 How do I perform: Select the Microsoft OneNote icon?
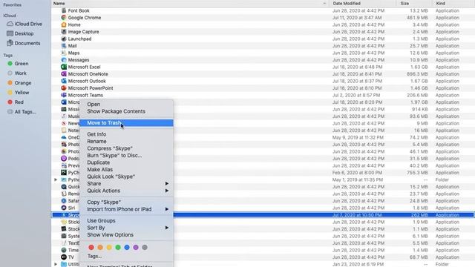coord(64,74)
